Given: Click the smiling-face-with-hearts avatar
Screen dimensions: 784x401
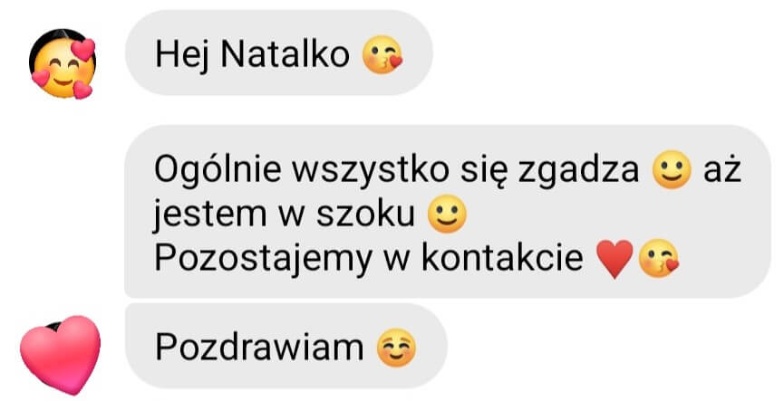Looking at the screenshot, I should 63,64.
